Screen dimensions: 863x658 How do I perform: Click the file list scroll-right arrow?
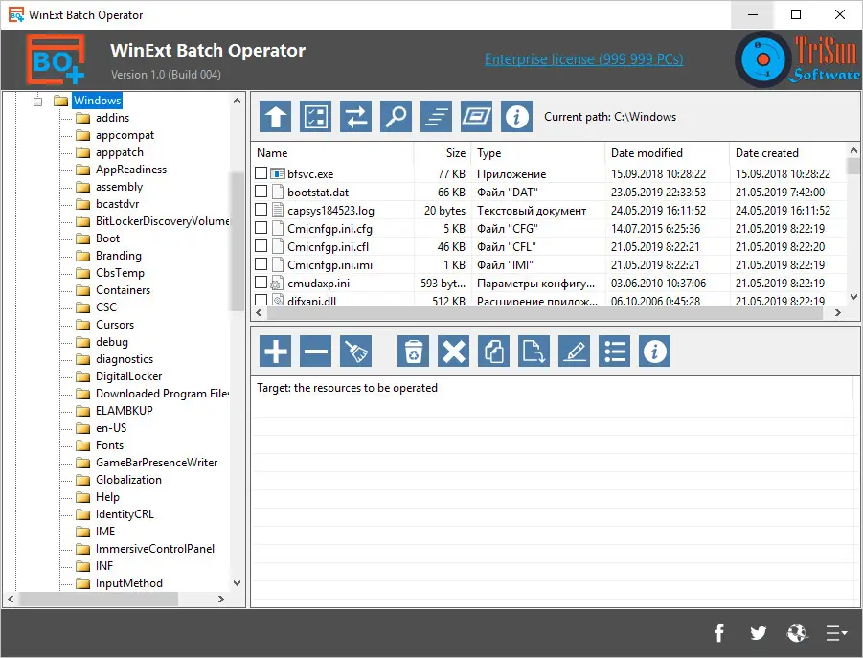(838, 312)
